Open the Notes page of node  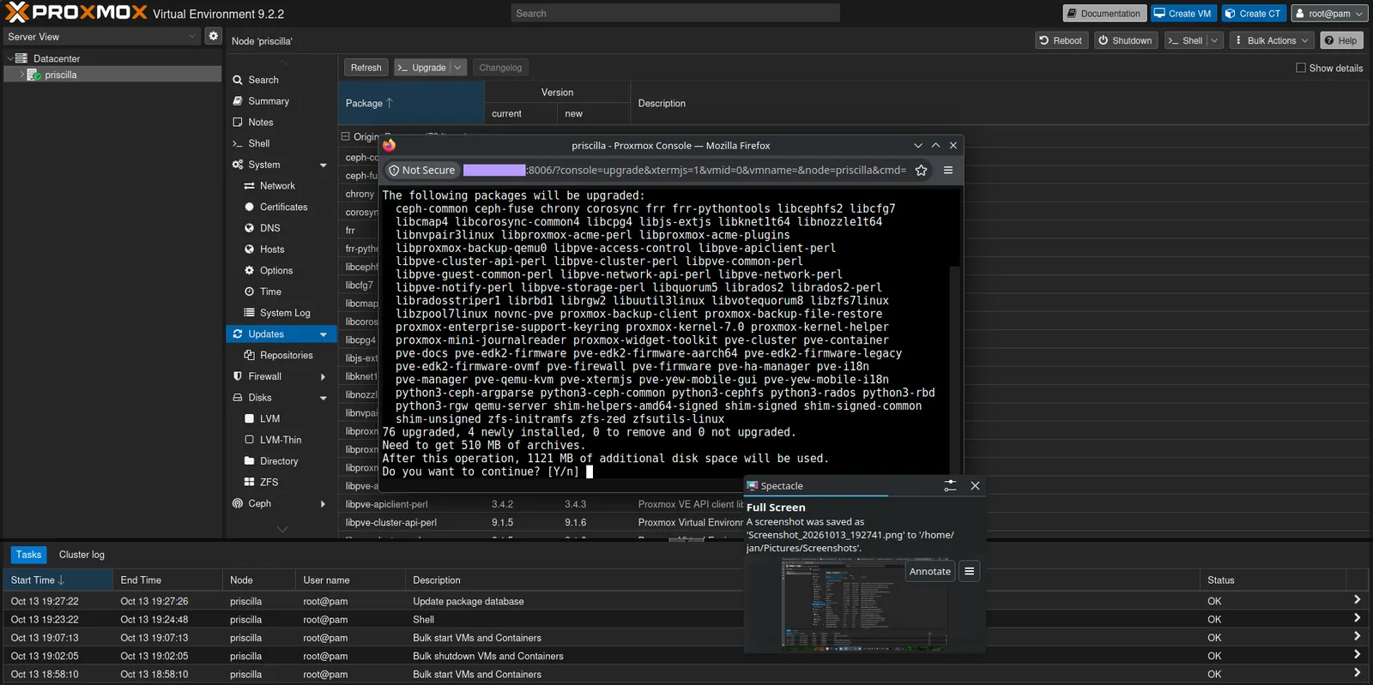point(260,123)
